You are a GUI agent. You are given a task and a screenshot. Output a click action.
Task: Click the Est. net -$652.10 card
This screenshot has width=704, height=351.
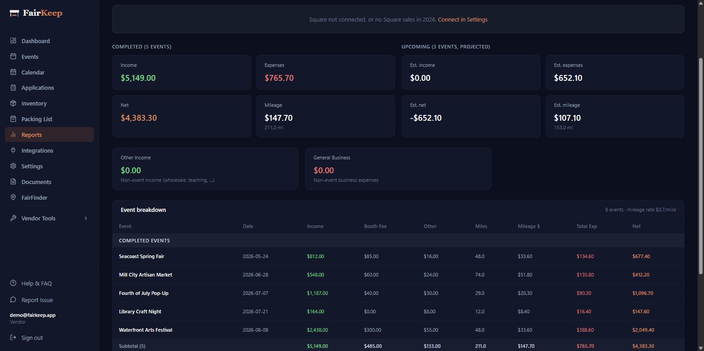click(471, 116)
